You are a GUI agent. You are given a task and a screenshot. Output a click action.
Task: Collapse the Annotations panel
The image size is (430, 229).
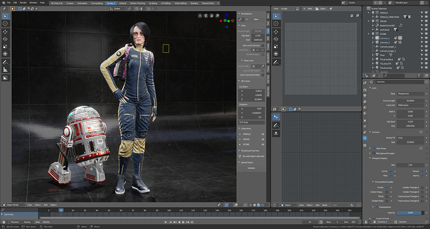click(x=239, y=14)
